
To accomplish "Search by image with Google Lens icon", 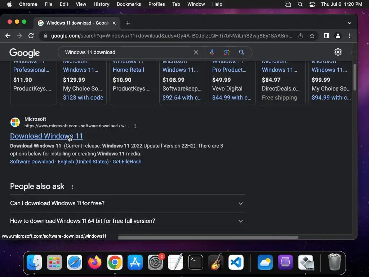I will [x=226, y=52].
